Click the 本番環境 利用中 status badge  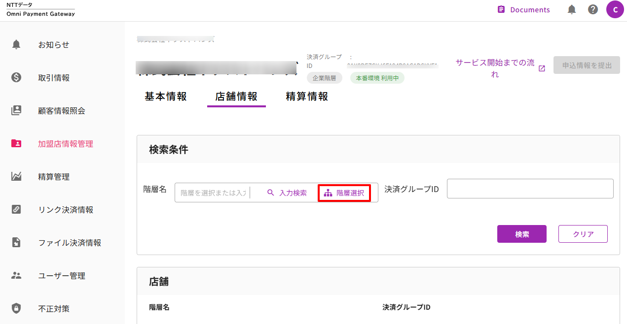[377, 78]
